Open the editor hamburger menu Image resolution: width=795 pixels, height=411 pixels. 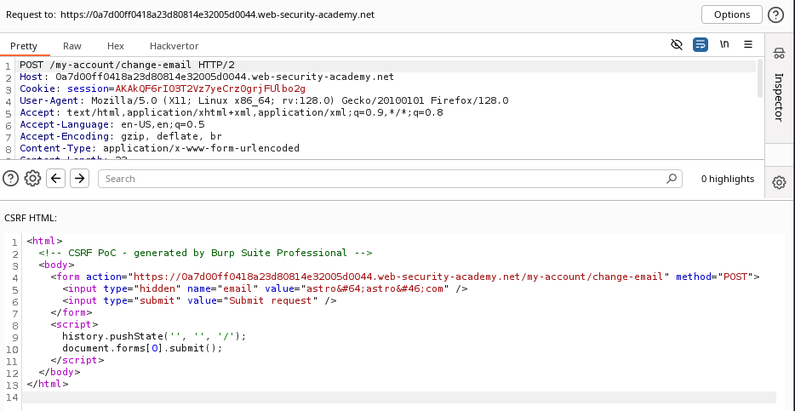pyautogui.click(x=748, y=44)
